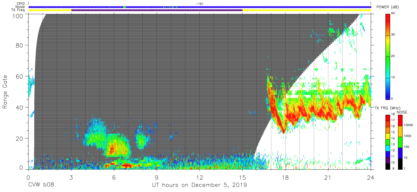This screenshot has height=192, width=417.
Task: Click the '3' tick on the UT hours axis
Action: click(x=71, y=177)
